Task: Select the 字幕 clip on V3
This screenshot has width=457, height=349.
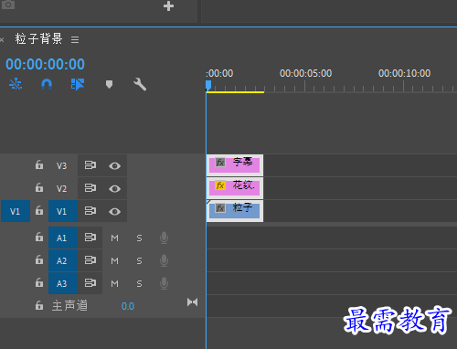Action: [235, 165]
